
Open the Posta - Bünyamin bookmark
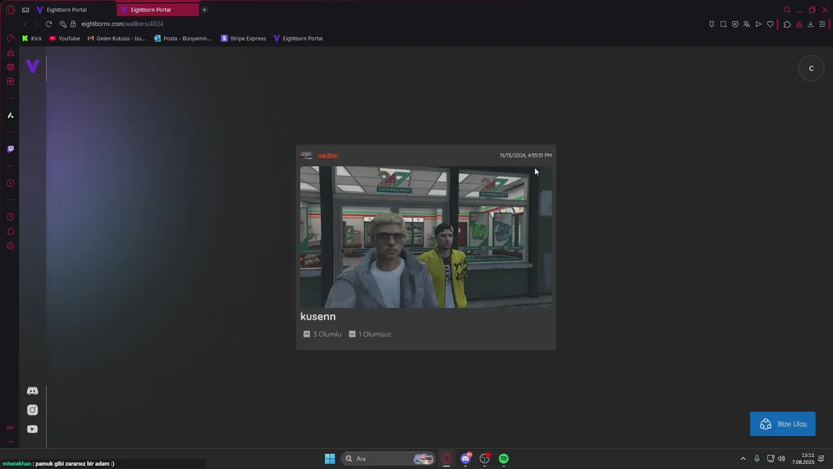183,38
